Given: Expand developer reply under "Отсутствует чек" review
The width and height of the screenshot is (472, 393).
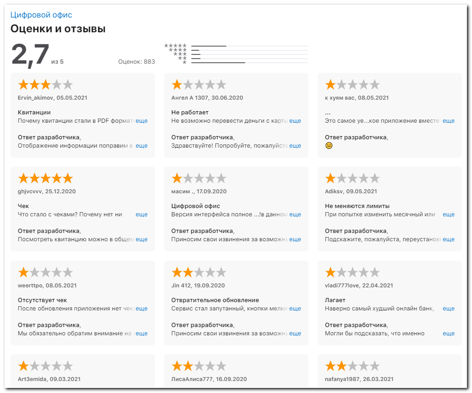Looking at the screenshot, I should [142, 333].
